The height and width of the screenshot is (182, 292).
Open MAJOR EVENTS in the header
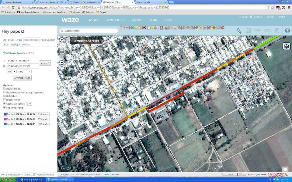coord(115,20)
